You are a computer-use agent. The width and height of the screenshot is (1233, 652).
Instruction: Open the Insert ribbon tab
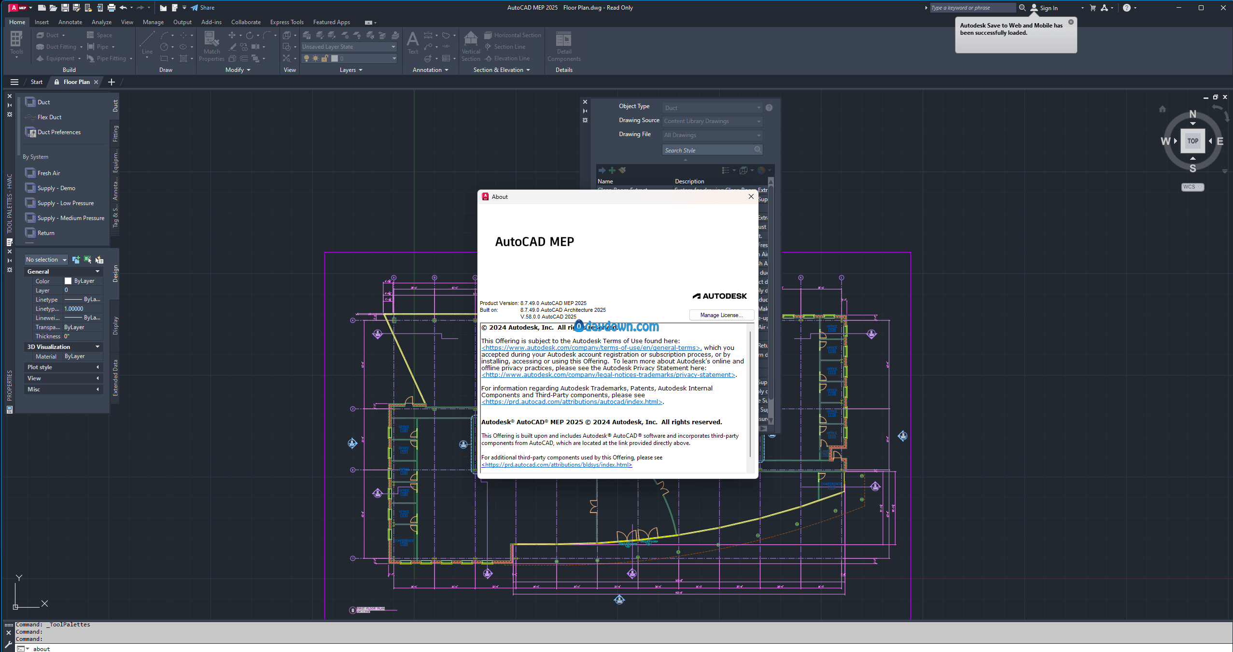42,22
